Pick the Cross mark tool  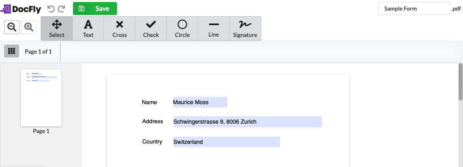point(119,28)
